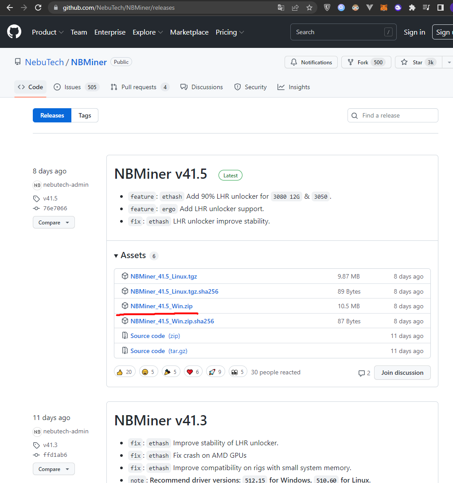Switch to the Insights tab

pyautogui.click(x=293, y=87)
